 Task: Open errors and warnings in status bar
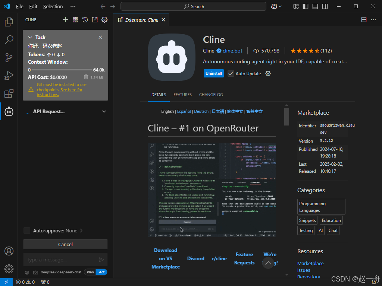click(25, 282)
